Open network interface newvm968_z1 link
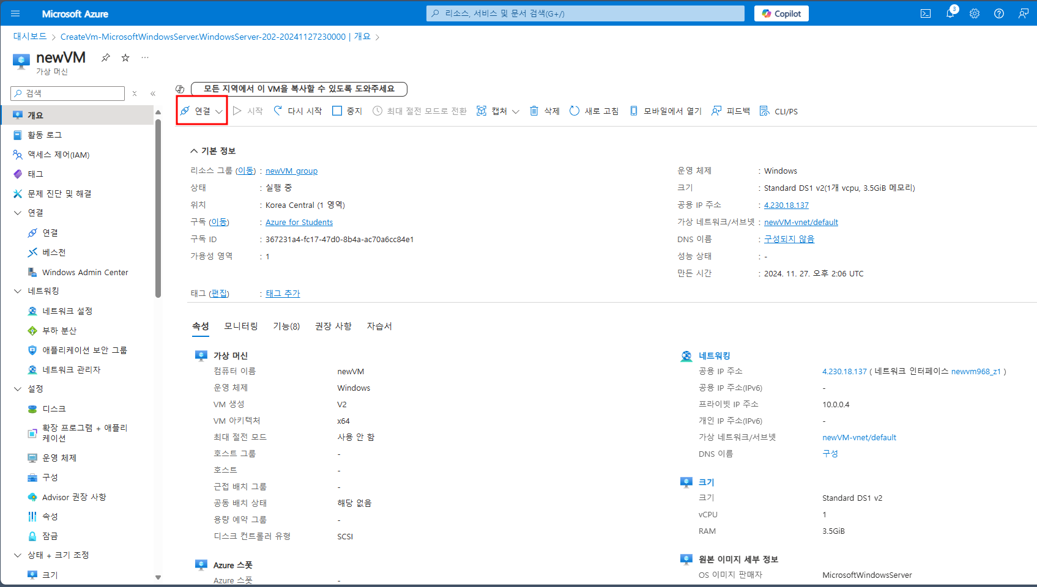 (x=976, y=371)
